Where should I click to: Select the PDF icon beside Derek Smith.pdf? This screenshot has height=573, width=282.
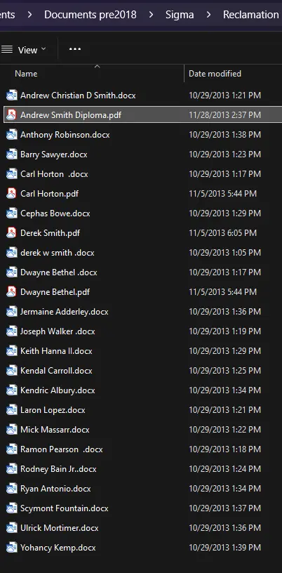pyautogui.click(x=12, y=233)
